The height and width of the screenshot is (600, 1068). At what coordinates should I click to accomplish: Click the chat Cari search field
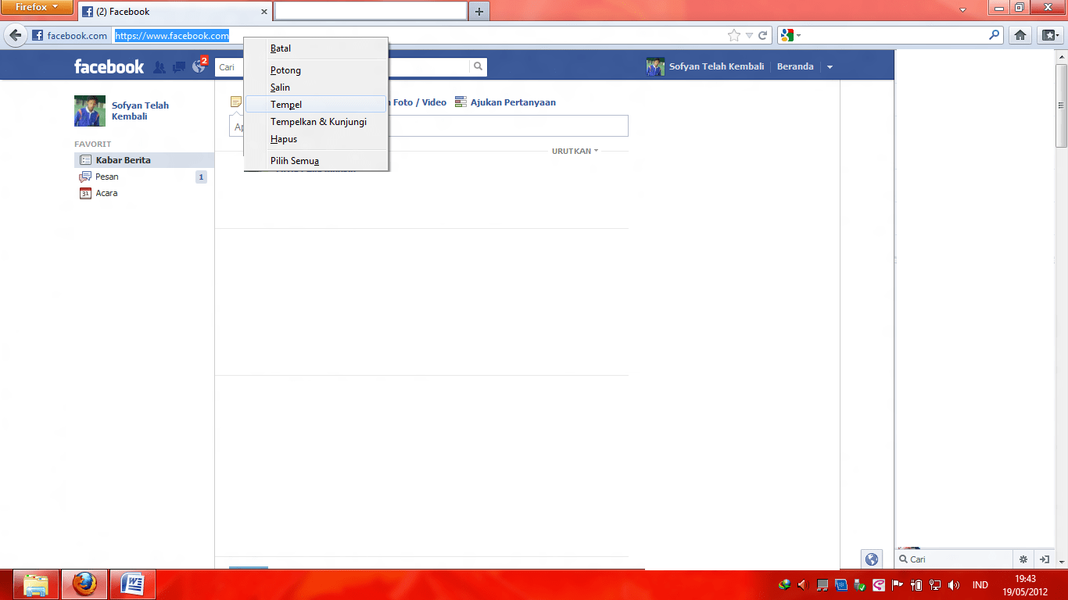coord(954,559)
